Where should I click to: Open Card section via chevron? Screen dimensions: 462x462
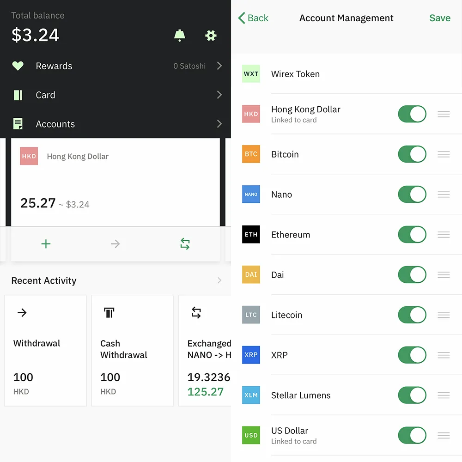[x=219, y=95]
